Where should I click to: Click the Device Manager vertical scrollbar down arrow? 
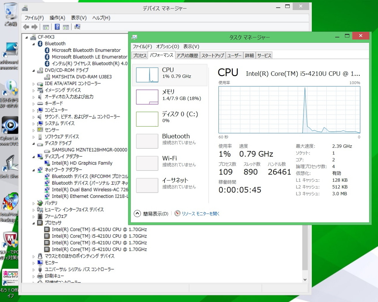point(305,279)
